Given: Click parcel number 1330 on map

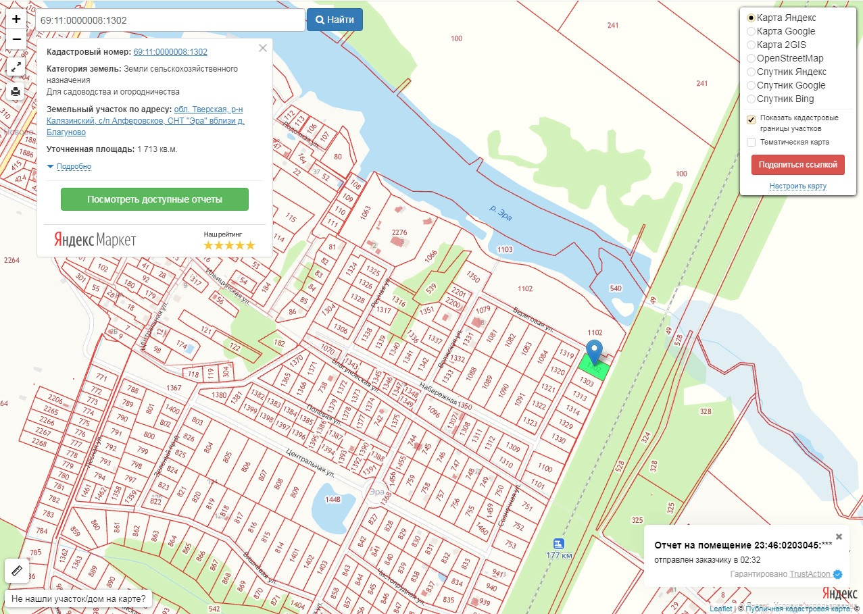Looking at the screenshot, I should click(558, 438).
